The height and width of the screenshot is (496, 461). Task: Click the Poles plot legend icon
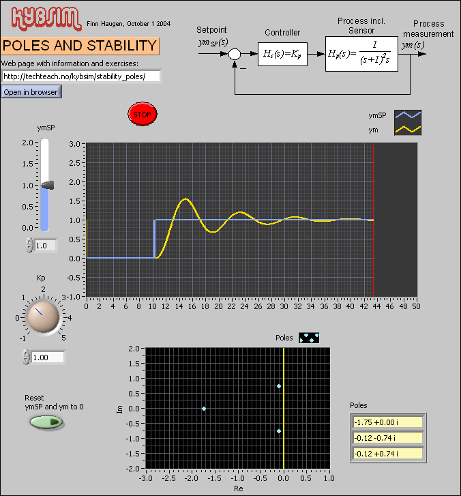click(x=308, y=338)
